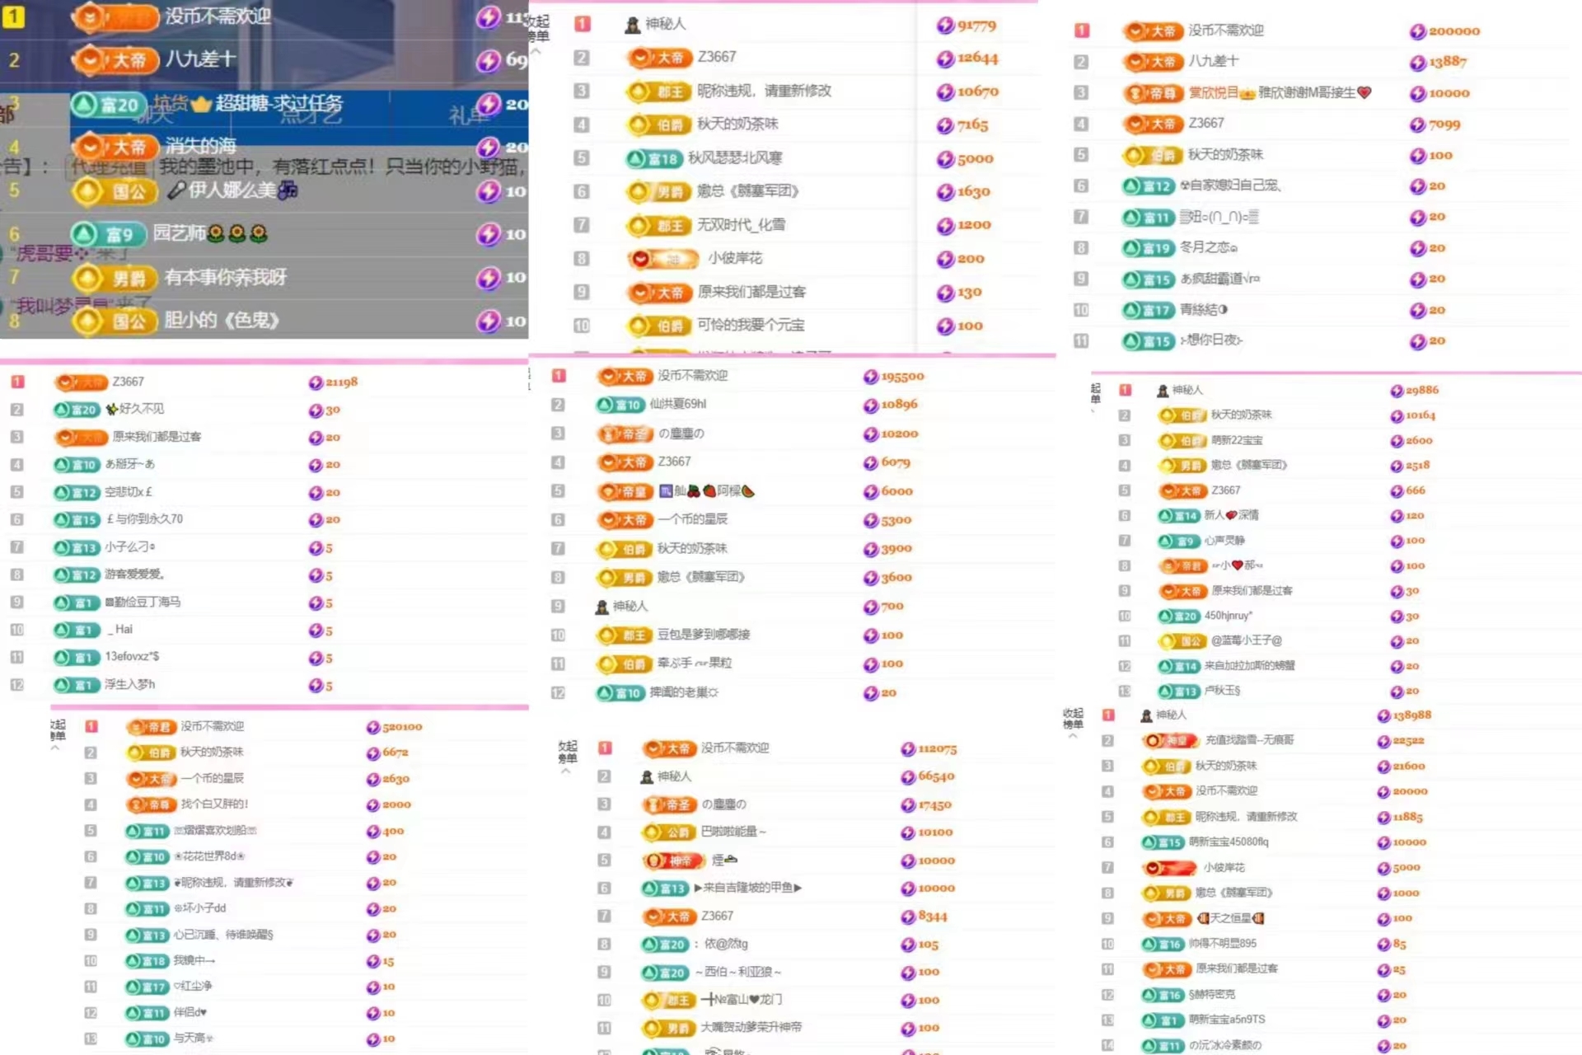Open the profile of 浮生入梦h
The width and height of the screenshot is (1582, 1055).
[x=129, y=684]
